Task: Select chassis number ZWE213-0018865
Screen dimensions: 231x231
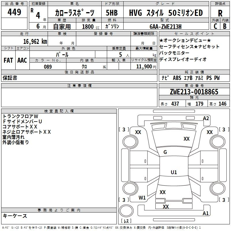Action: [x=194, y=92]
